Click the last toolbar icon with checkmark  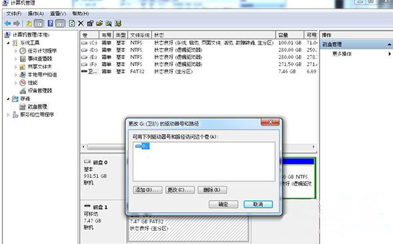click(x=118, y=23)
